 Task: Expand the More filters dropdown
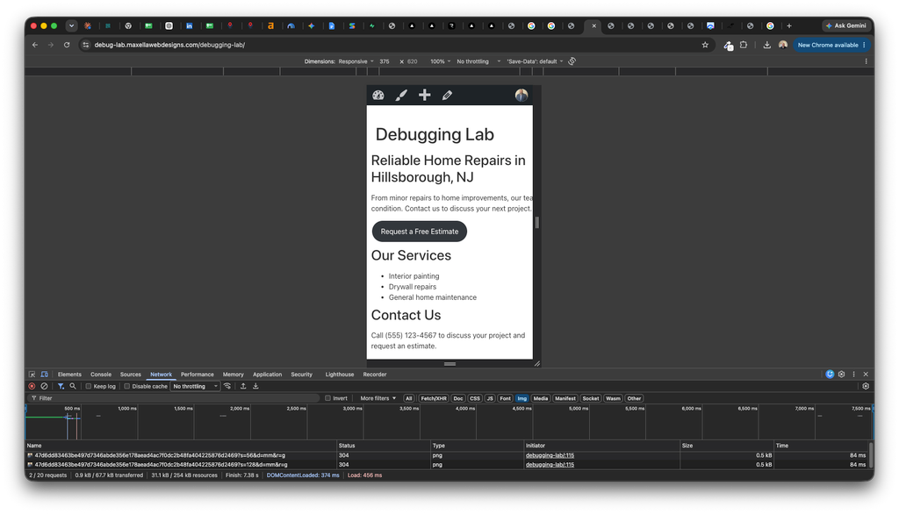[378, 398]
